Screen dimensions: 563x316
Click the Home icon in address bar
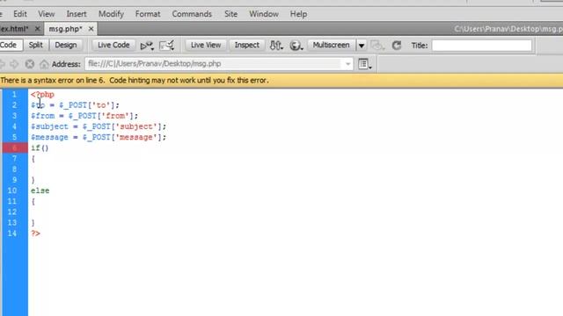click(x=44, y=64)
